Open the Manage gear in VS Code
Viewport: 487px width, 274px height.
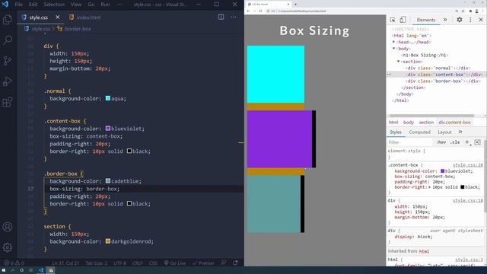7,247
